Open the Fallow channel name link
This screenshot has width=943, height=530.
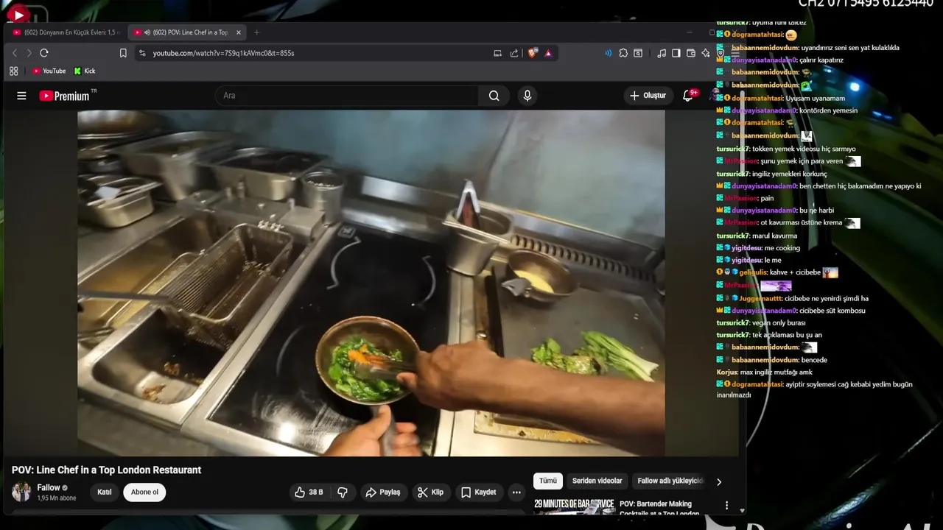49,487
